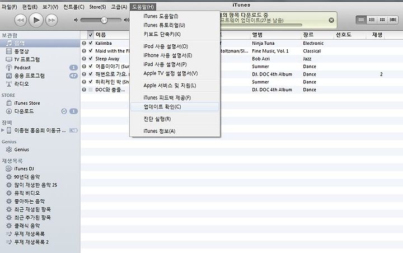Skip ahead with the Next track button
Viewport: 403px width, 253px height.
[x=51, y=20]
